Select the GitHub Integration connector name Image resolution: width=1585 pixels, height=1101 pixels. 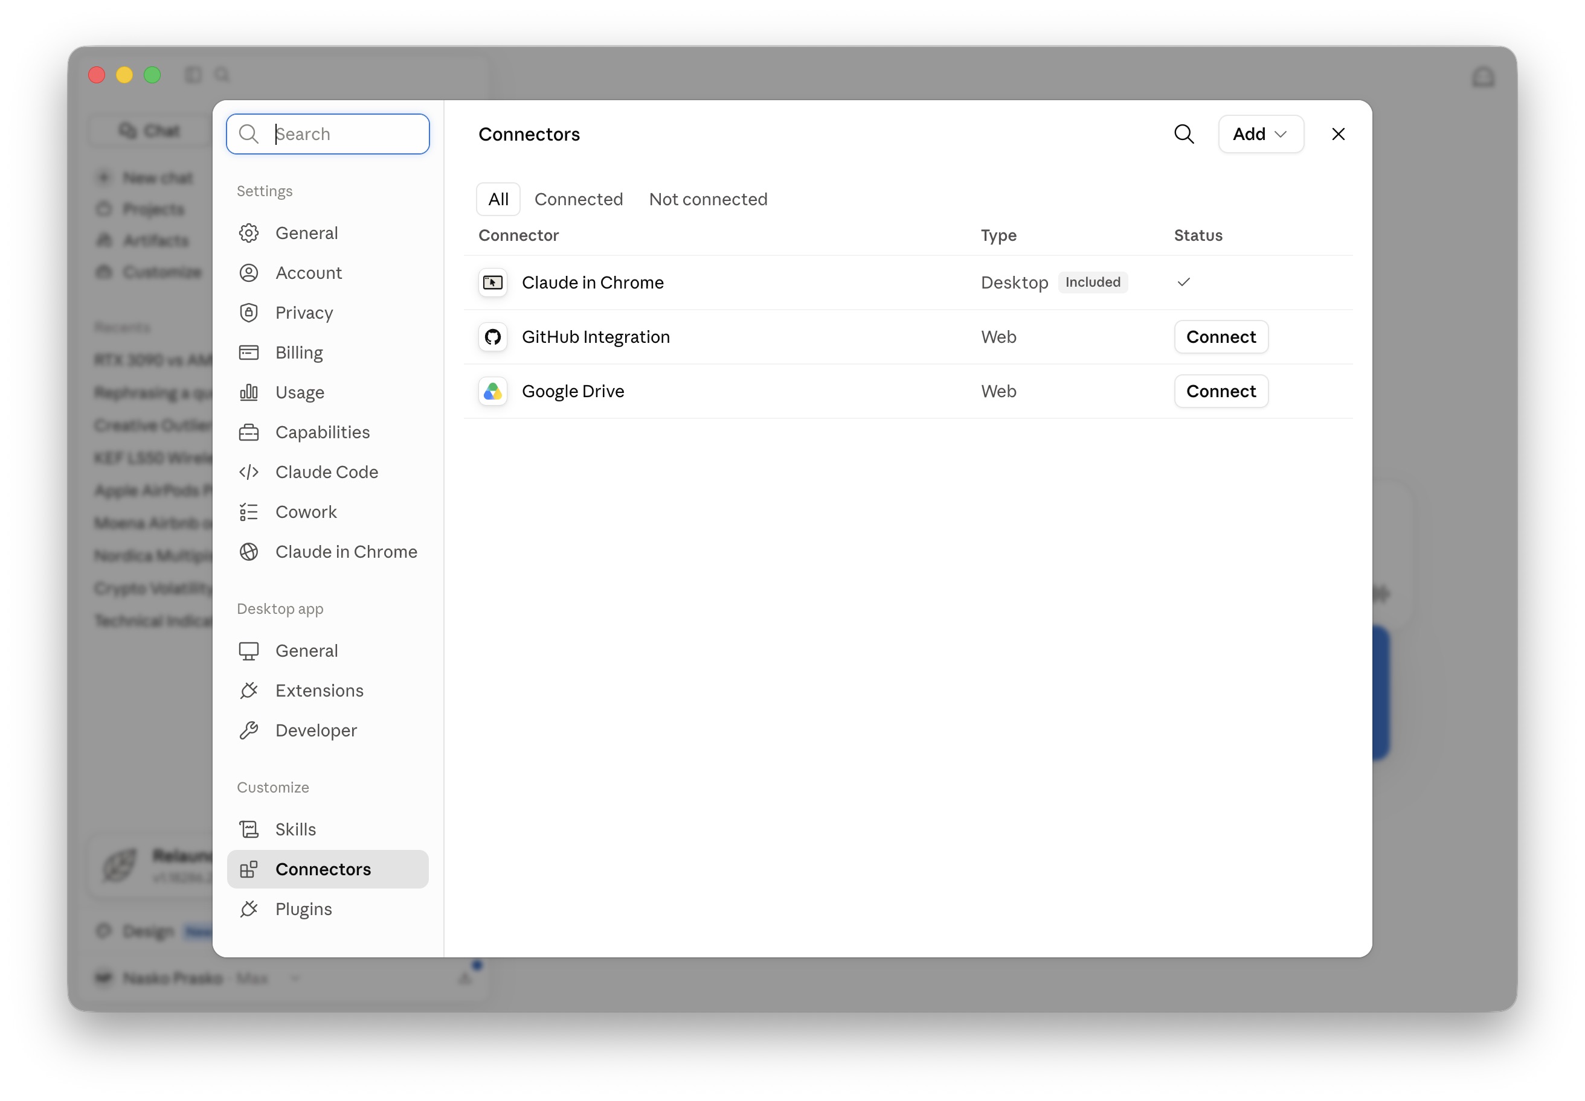[x=596, y=337]
